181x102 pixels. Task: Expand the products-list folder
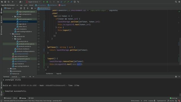coord(13,37)
